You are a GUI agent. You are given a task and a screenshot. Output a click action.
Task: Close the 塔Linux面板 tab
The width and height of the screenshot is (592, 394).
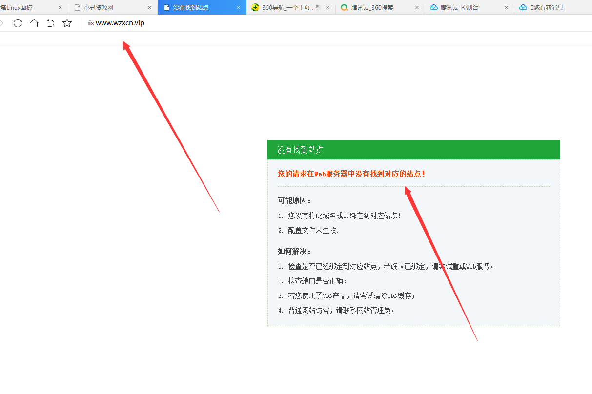(60, 8)
